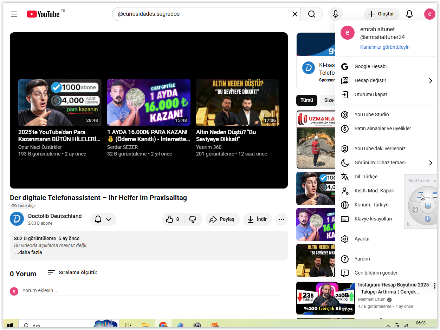Open the notifications bell in header

click(x=409, y=14)
